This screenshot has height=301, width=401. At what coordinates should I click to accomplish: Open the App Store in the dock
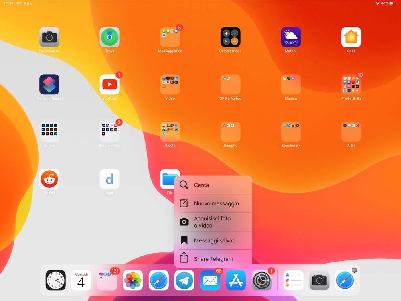(236, 280)
